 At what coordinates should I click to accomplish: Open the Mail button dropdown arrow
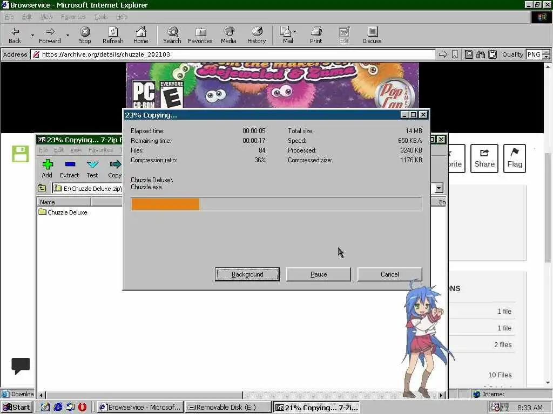pyautogui.click(x=294, y=32)
